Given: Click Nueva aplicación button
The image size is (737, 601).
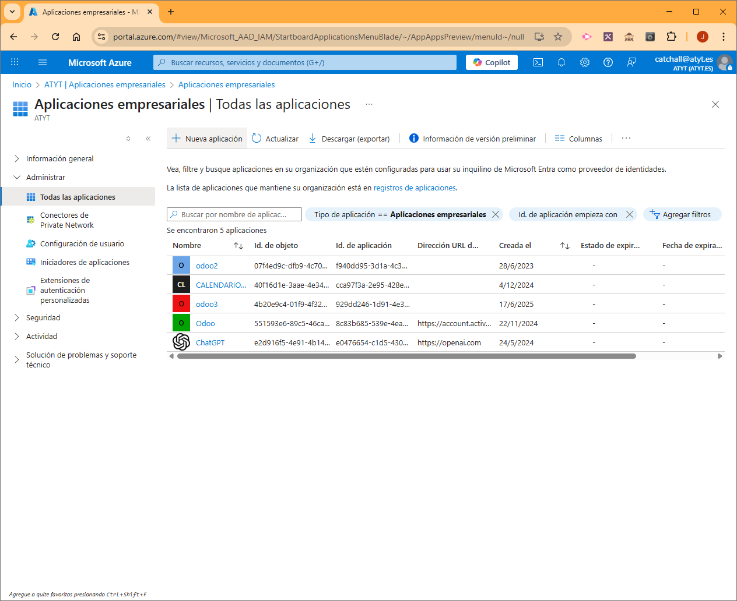Looking at the screenshot, I should [x=207, y=139].
